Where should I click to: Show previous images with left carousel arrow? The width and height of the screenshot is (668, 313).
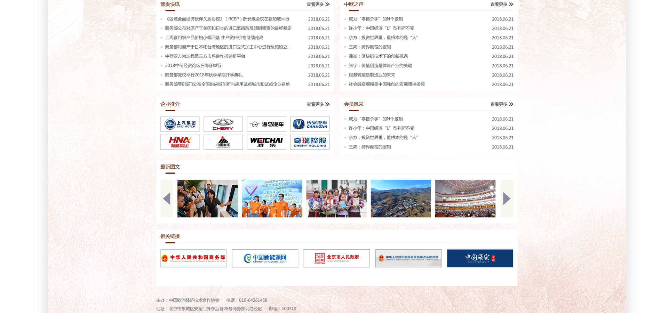(167, 199)
